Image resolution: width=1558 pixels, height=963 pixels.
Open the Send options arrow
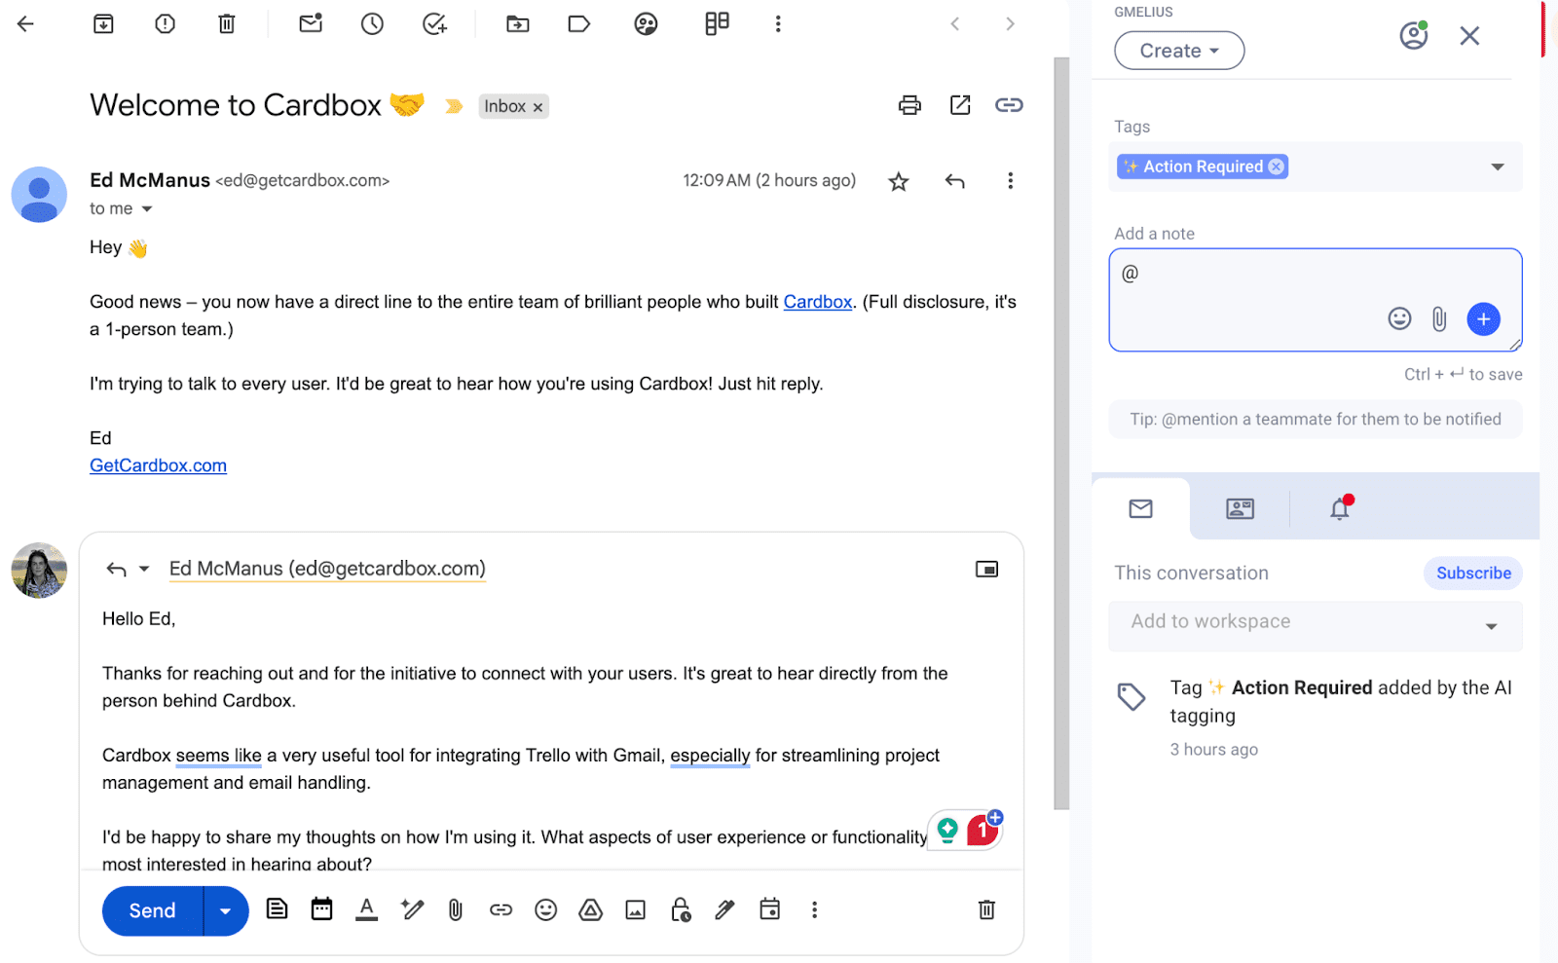(x=225, y=910)
